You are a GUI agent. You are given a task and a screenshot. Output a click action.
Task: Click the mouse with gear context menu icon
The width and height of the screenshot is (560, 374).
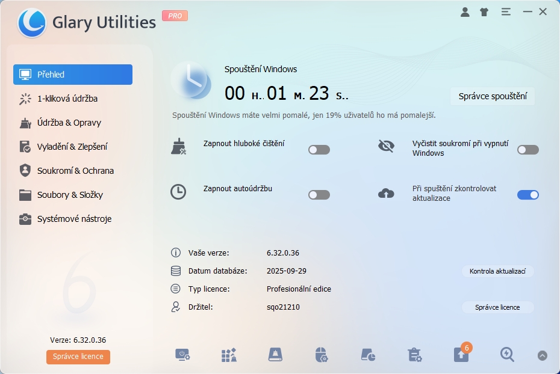tap(322, 355)
